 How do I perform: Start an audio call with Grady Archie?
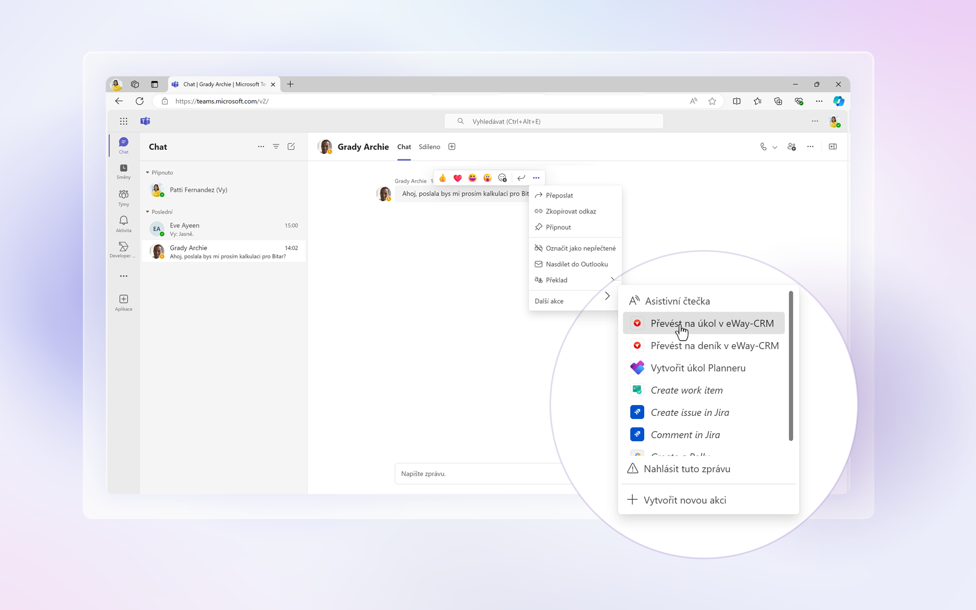click(763, 147)
